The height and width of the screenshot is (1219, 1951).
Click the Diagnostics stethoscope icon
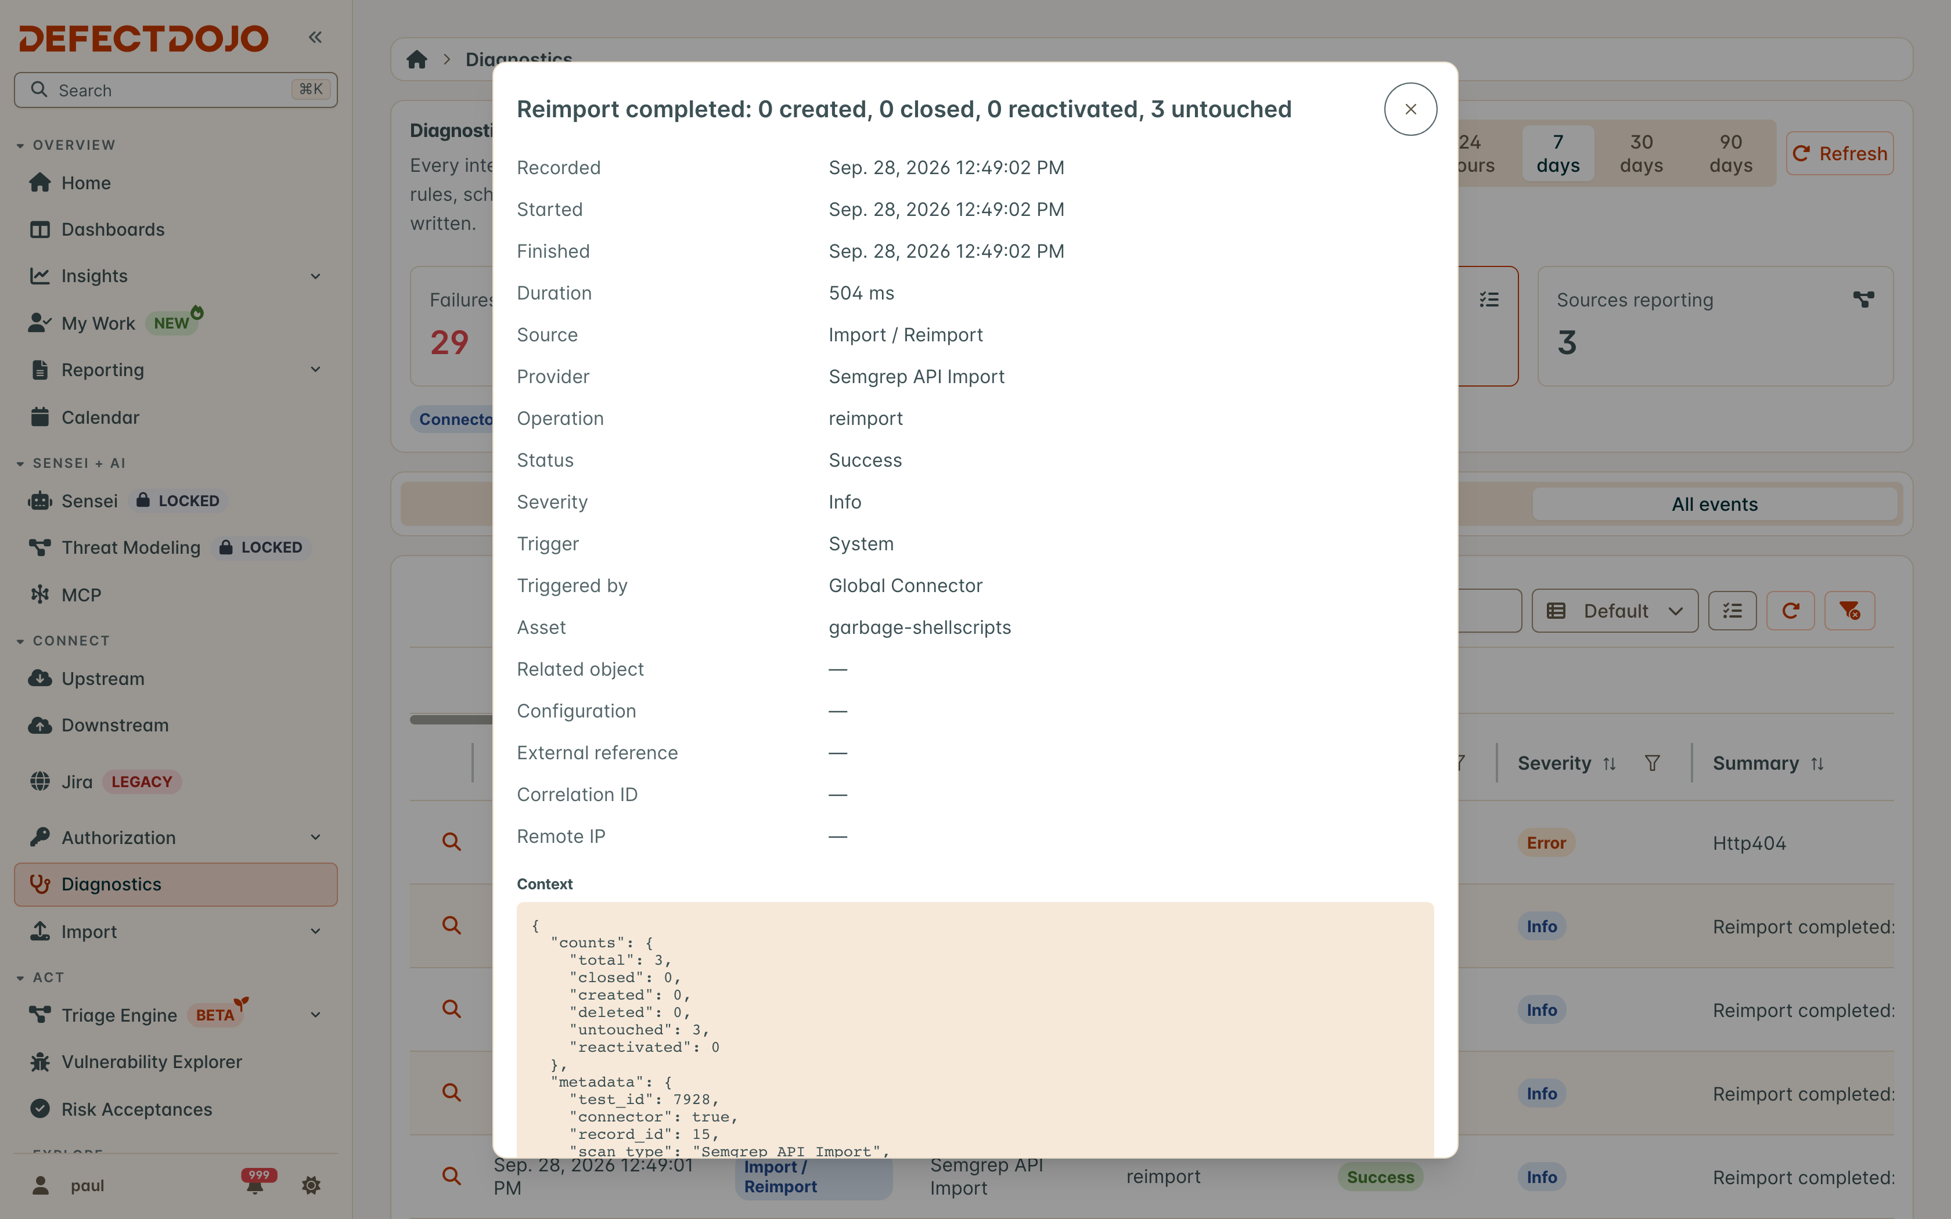click(39, 883)
